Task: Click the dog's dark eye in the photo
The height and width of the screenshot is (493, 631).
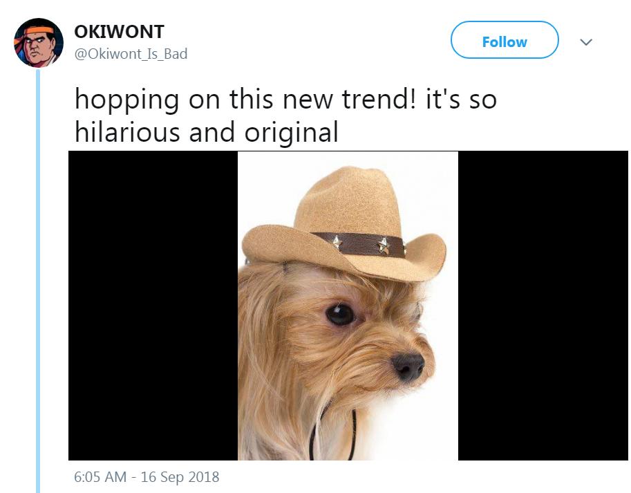Action: 340,315
